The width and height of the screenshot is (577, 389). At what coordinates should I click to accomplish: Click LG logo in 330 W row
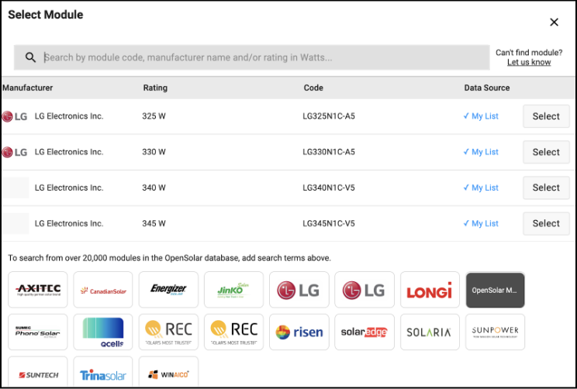(x=15, y=152)
